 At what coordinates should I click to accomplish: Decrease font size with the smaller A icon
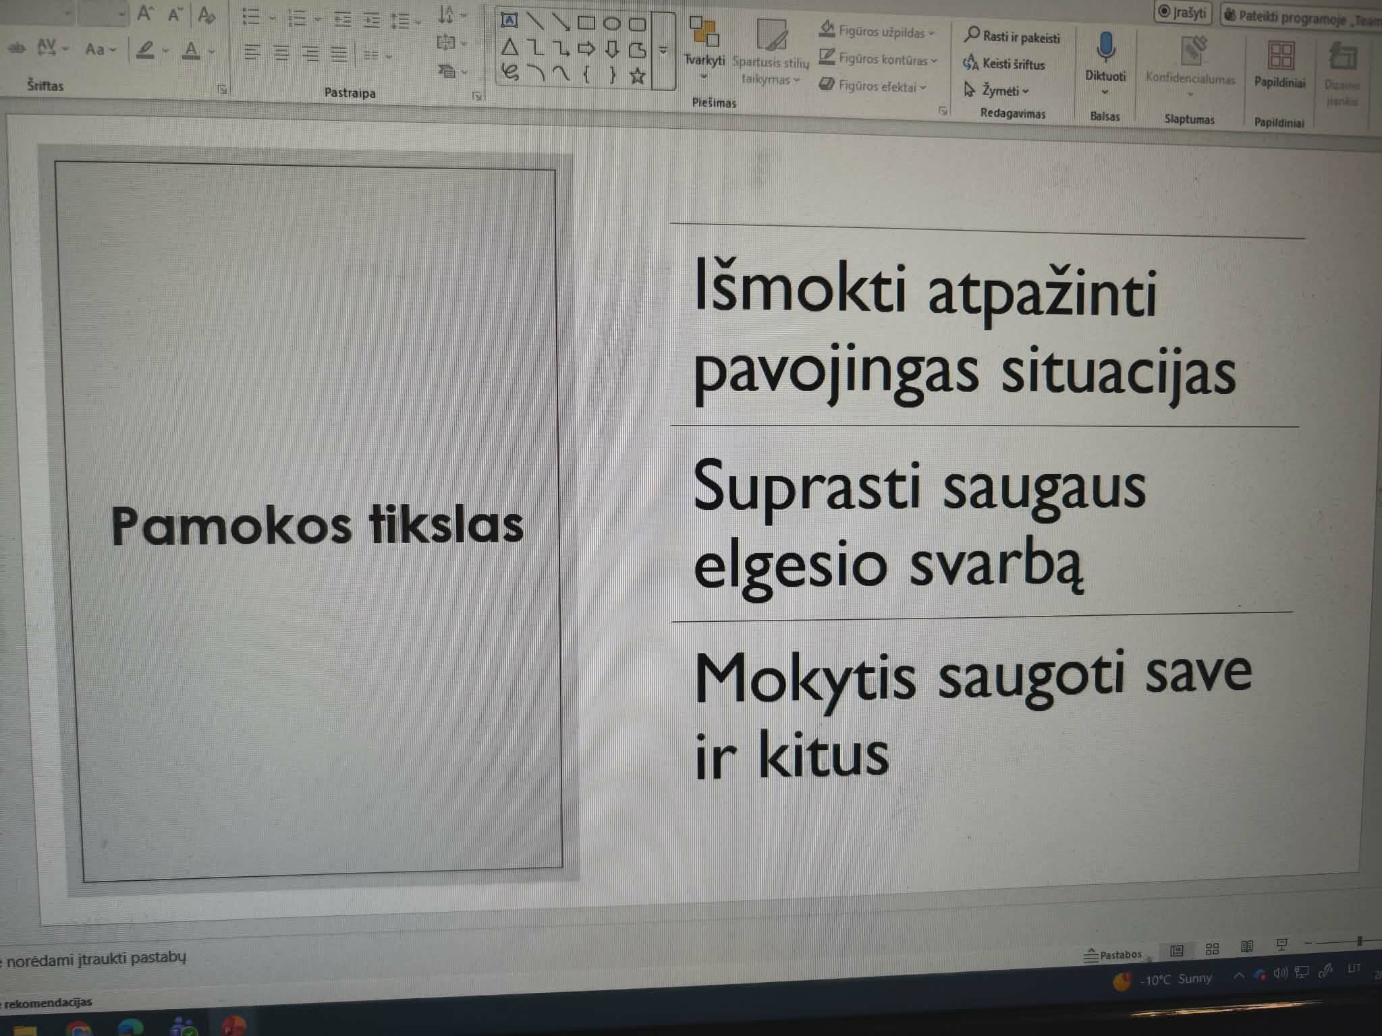(175, 14)
